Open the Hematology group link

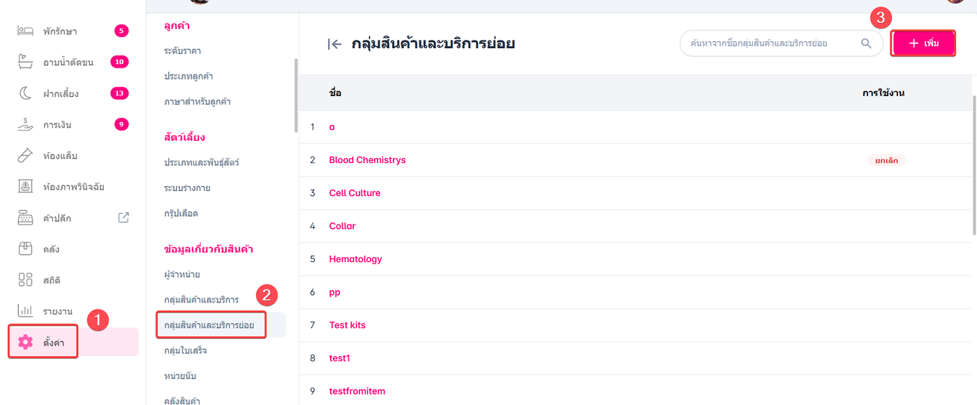(x=355, y=259)
